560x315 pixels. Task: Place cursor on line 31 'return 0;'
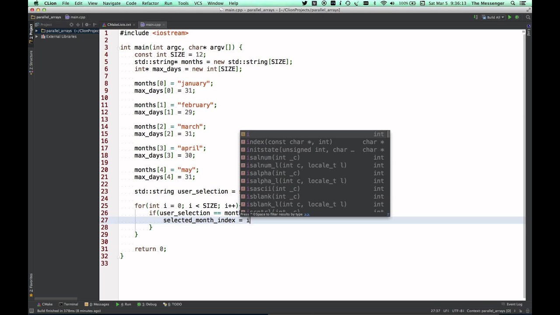click(150, 249)
